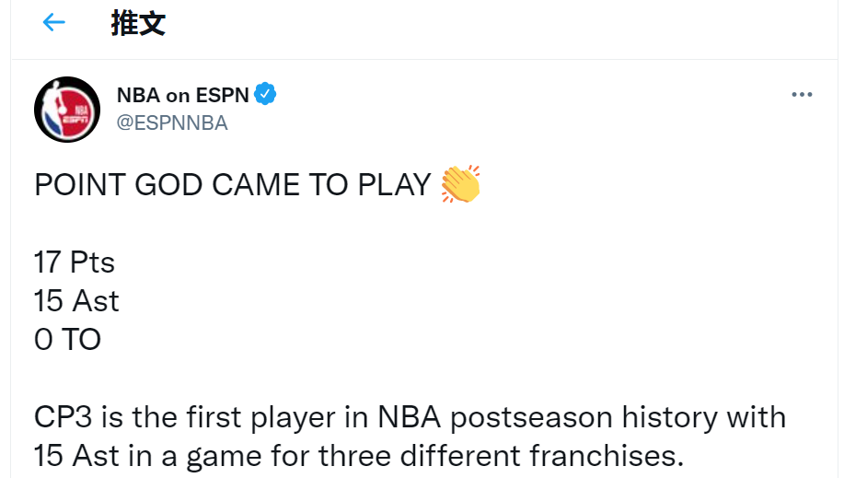Click the blue verified checkmark badge
Image resolution: width=844 pixels, height=478 pixels.
click(265, 94)
